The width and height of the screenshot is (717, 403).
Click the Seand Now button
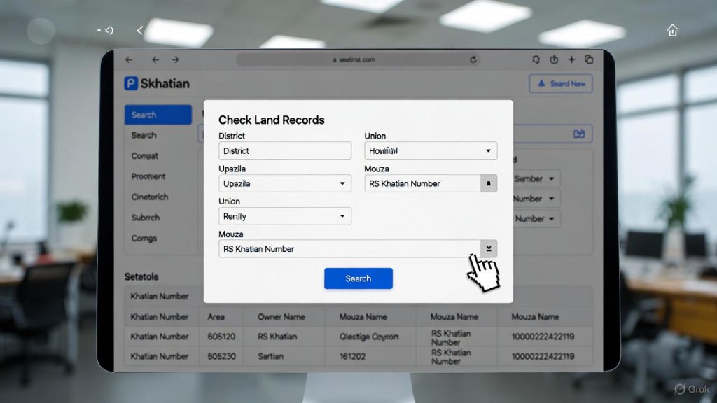click(561, 83)
